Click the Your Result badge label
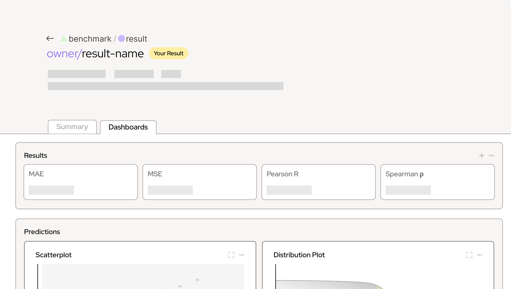Image resolution: width=511 pixels, height=289 pixels. [168, 53]
